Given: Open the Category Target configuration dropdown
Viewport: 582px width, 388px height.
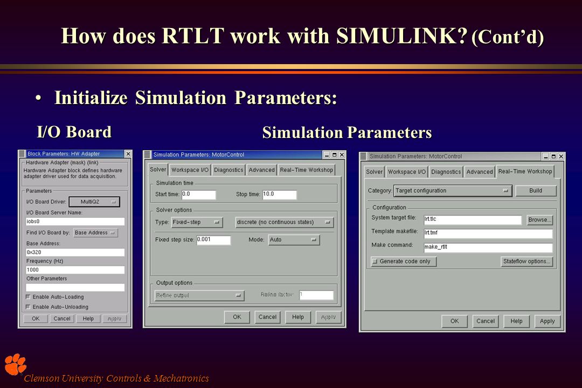Looking at the screenshot, I should [453, 190].
